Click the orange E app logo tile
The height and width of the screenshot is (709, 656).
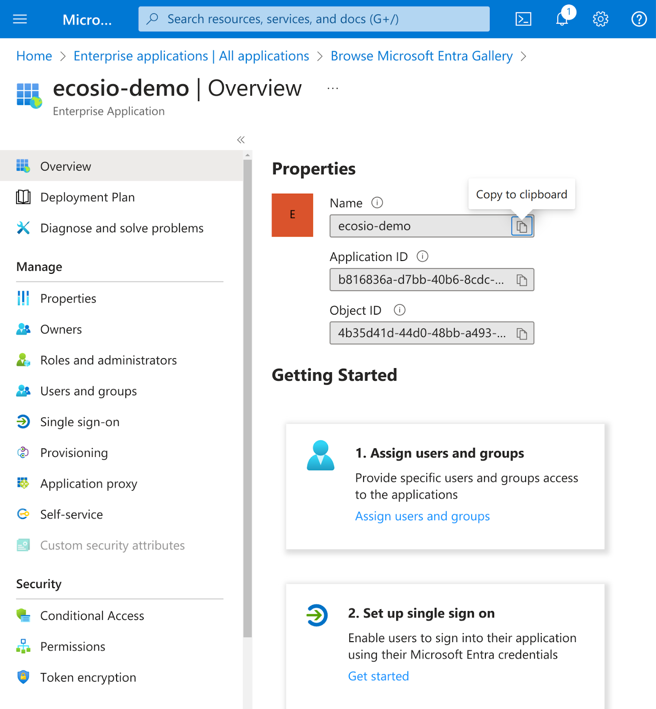pos(293,215)
